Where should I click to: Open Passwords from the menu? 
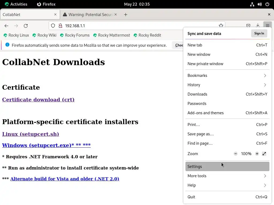click(x=227, y=104)
